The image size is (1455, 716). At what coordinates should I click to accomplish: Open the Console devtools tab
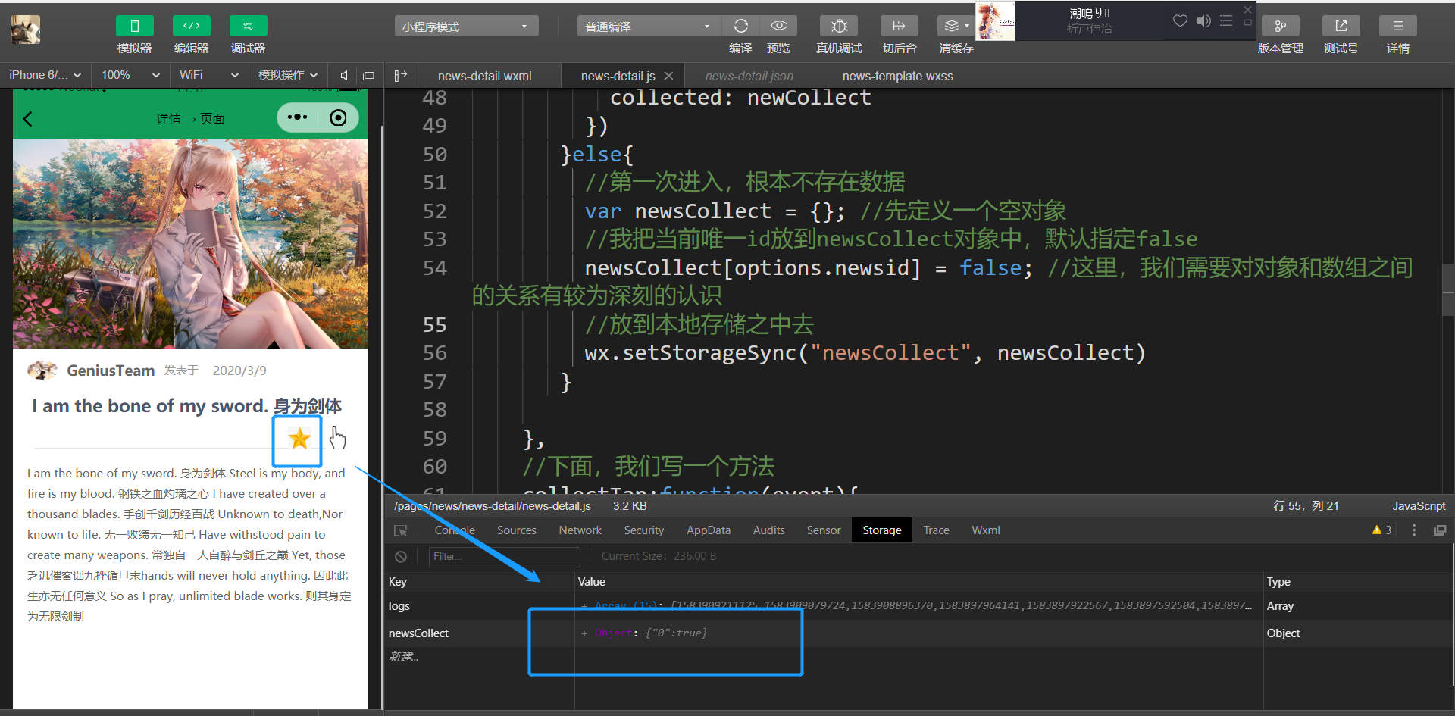(x=455, y=530)
